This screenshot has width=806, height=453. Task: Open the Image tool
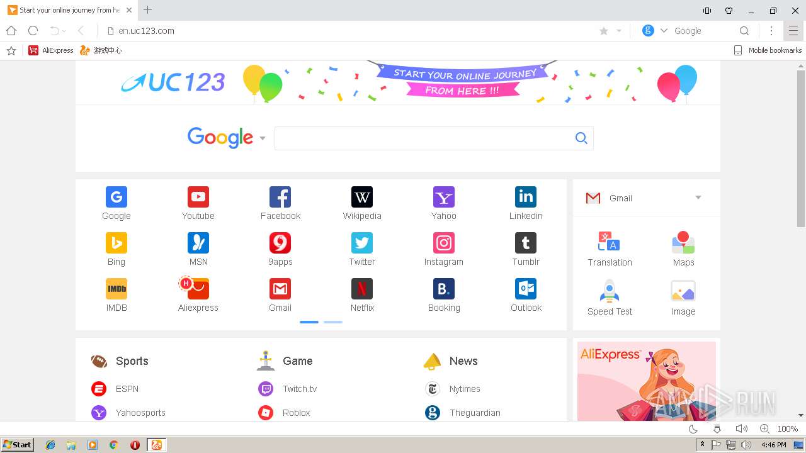[683, 298]
